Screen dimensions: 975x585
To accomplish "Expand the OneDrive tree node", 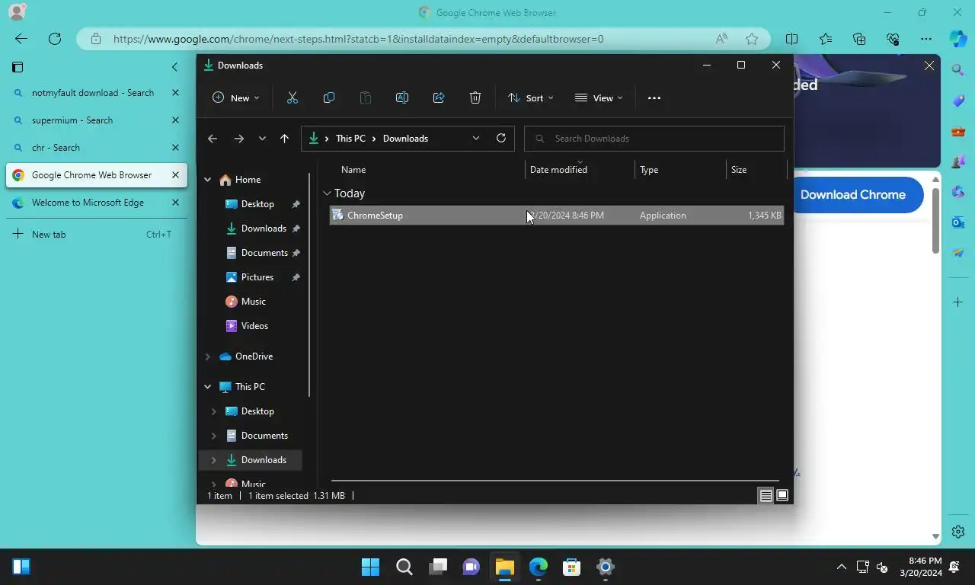I will tap(207, 356).
